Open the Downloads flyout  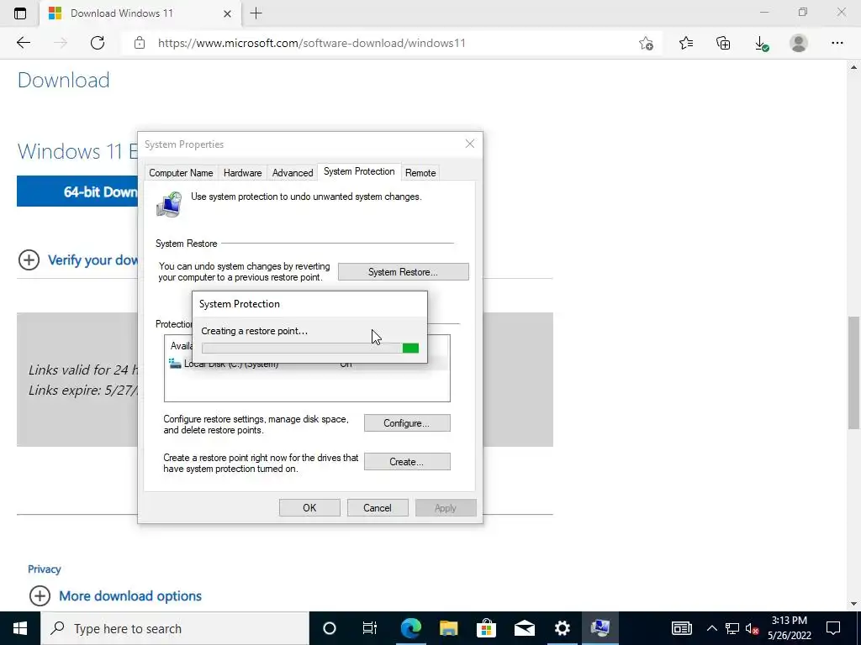click(x=761, y=43)
